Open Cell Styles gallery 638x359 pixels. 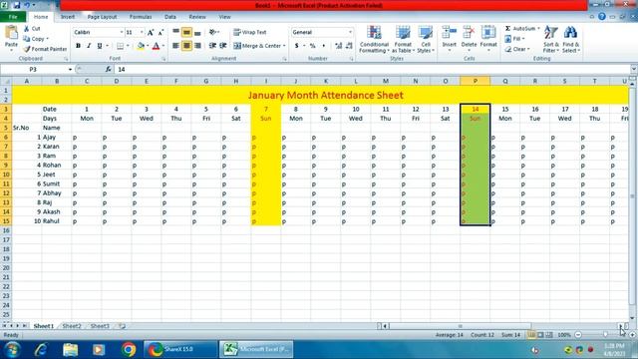tap(426, 39)
